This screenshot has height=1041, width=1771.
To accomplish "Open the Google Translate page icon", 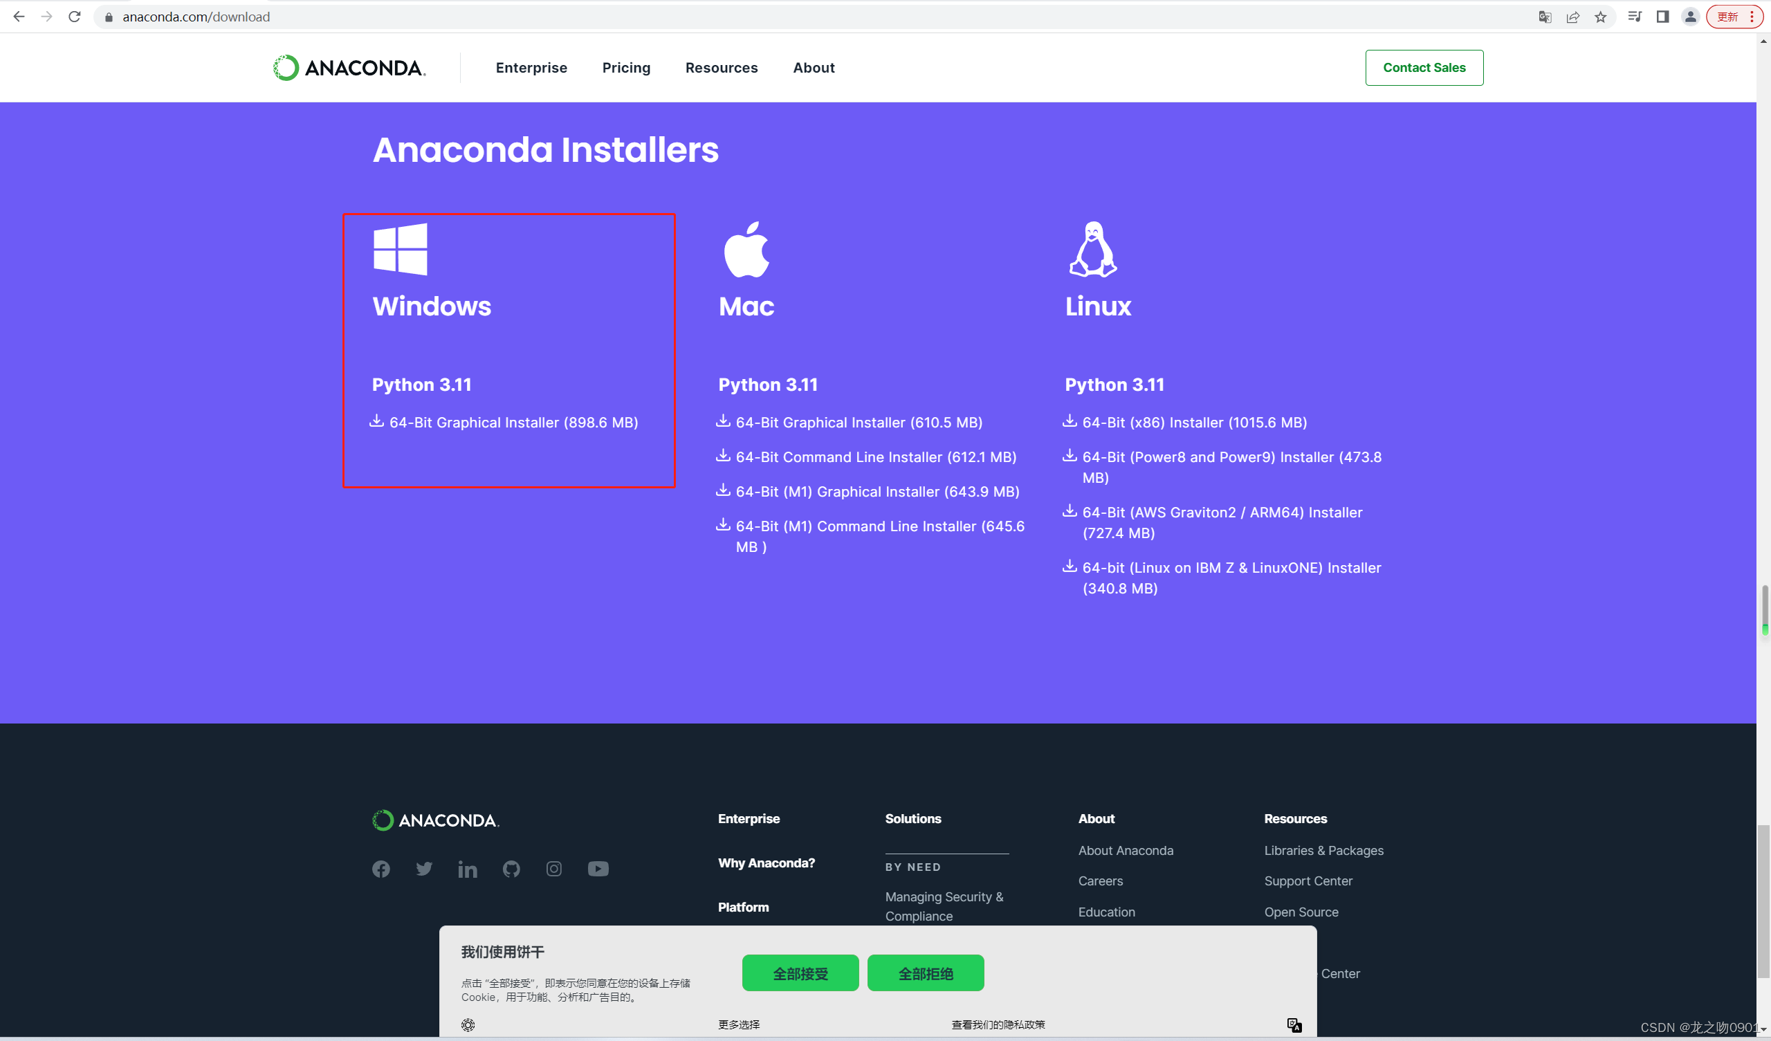I will [1545, 17].
